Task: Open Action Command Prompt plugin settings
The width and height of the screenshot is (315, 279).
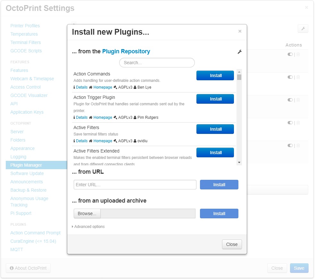Action: click(35, 233)
